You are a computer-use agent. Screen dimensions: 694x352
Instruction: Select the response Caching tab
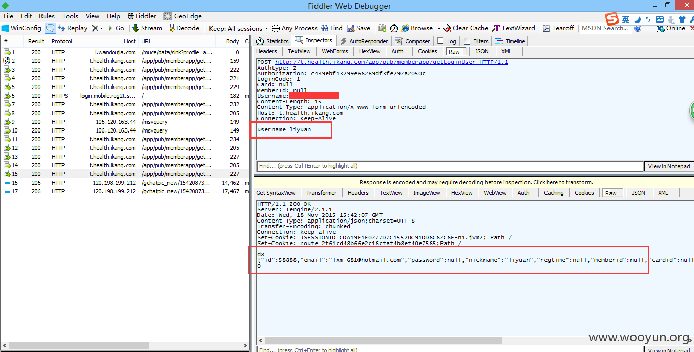[554, 193]
